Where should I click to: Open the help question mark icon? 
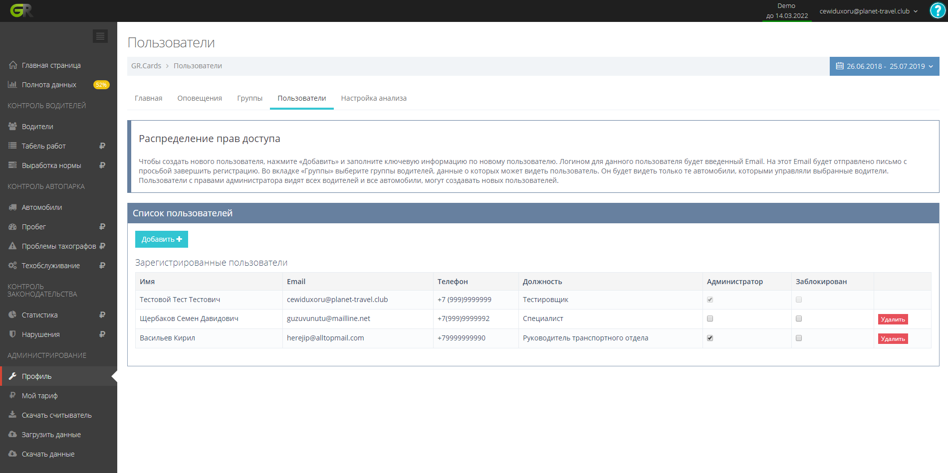click(938, 10)
